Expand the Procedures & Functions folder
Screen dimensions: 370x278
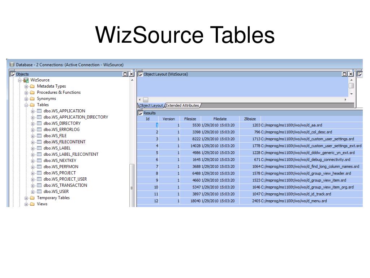(x=26, y=93)
